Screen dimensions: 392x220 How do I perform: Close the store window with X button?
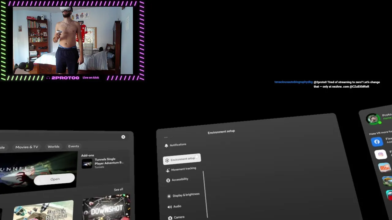(x=123, y=137)
